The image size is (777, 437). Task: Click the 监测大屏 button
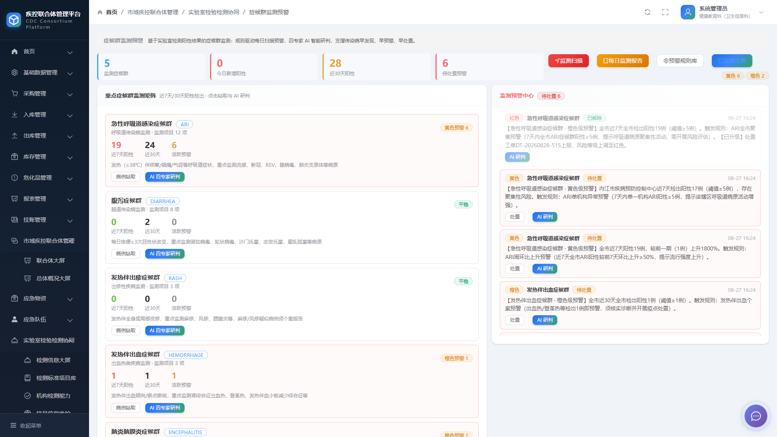732,61
